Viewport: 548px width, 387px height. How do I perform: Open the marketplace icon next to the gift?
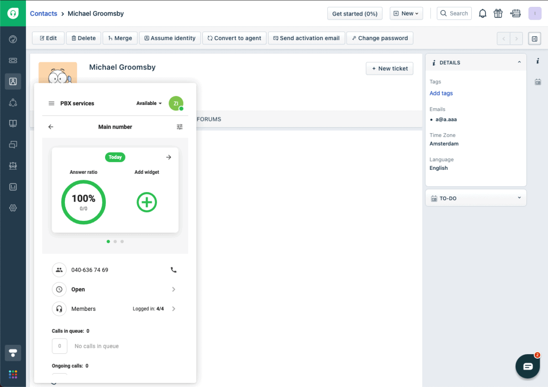(x=516, y=14)
